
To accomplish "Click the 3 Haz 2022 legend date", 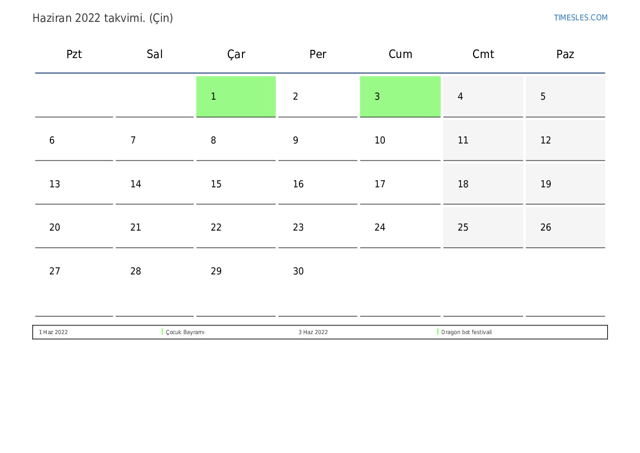I will 313,332.
